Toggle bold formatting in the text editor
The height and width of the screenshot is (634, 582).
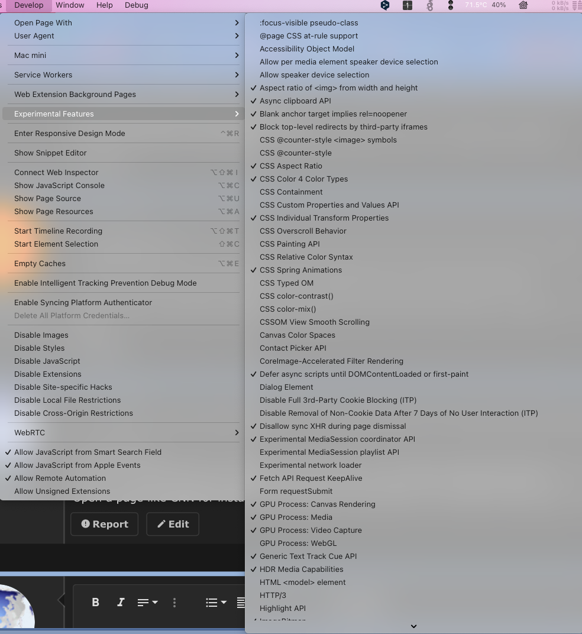(x=95, y=602)
